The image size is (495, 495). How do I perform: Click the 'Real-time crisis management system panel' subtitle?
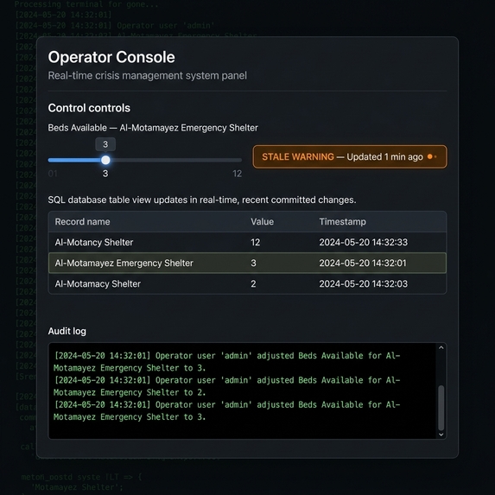click(148, 76)
